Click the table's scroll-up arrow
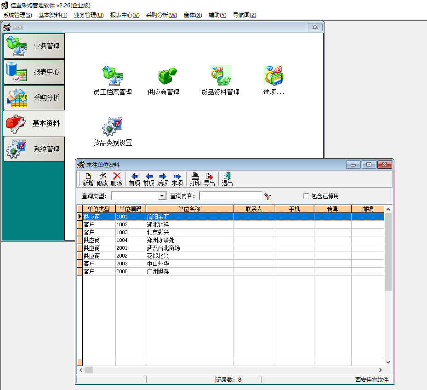Screen dimensions: 427x390 tap(388, 209)
